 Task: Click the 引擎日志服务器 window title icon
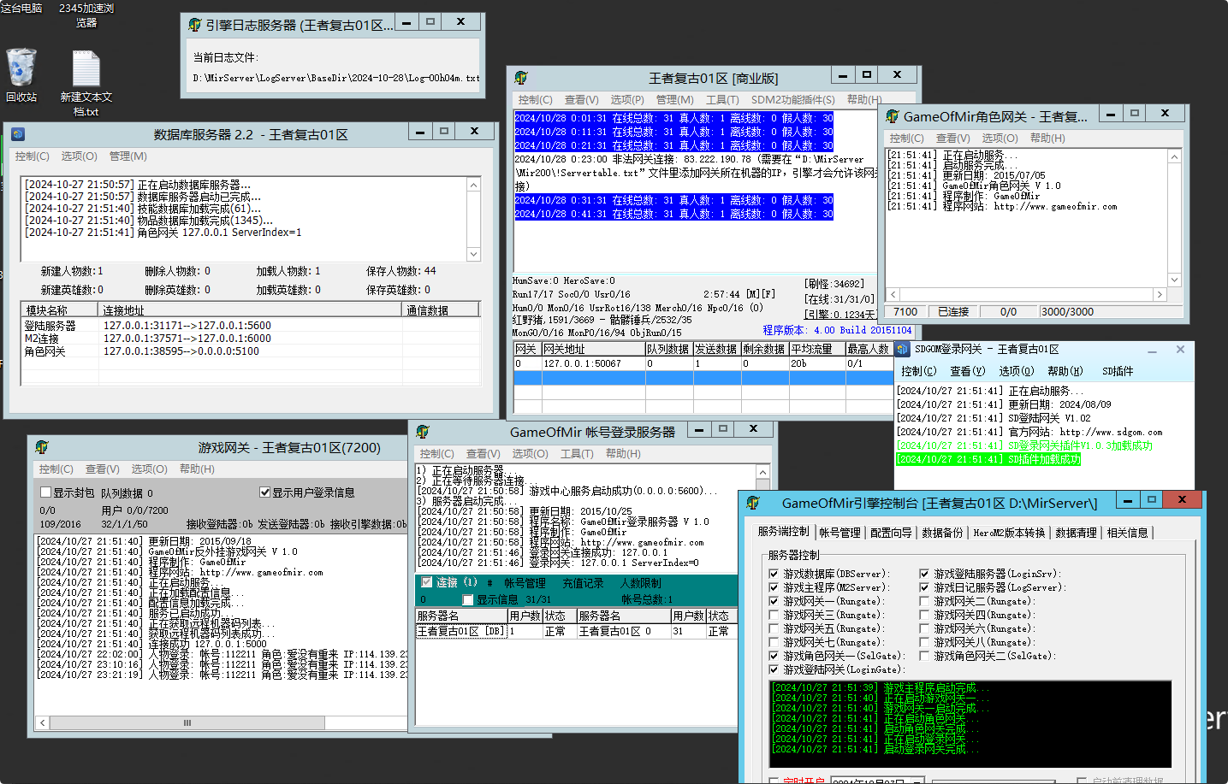coord(195,25)
